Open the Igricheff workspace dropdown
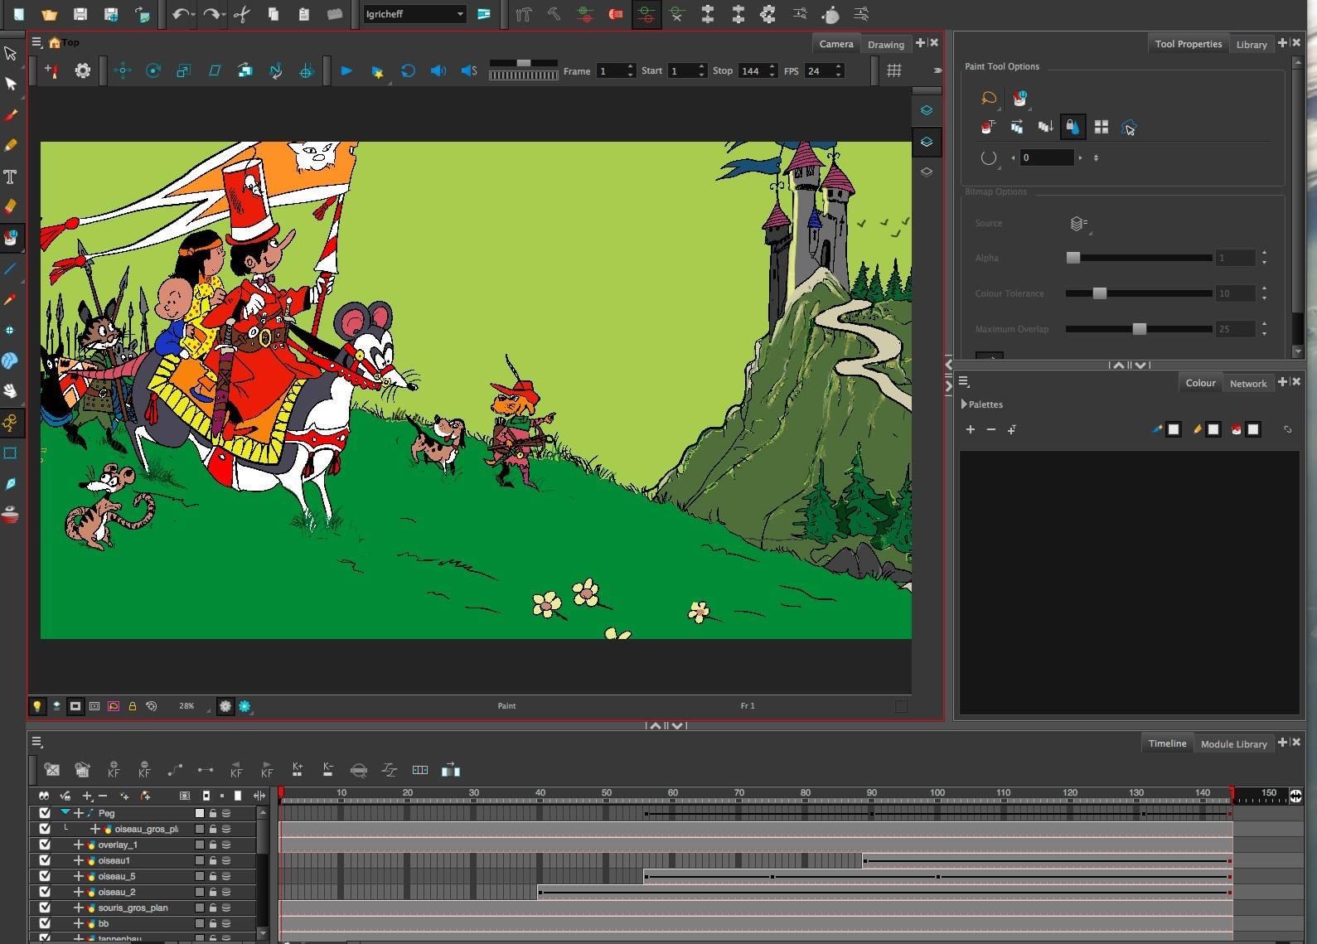Screen dimensions: 1317x944 pos(414,14)
